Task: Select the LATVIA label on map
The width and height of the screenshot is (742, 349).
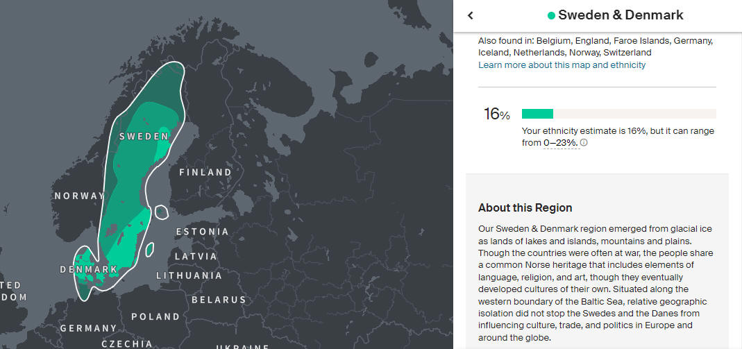Action: coord(196,256)
